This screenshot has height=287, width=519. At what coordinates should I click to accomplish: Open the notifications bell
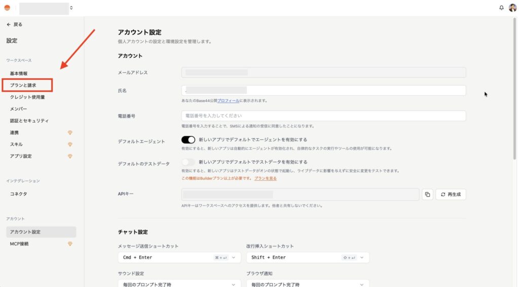click(502, 8)
